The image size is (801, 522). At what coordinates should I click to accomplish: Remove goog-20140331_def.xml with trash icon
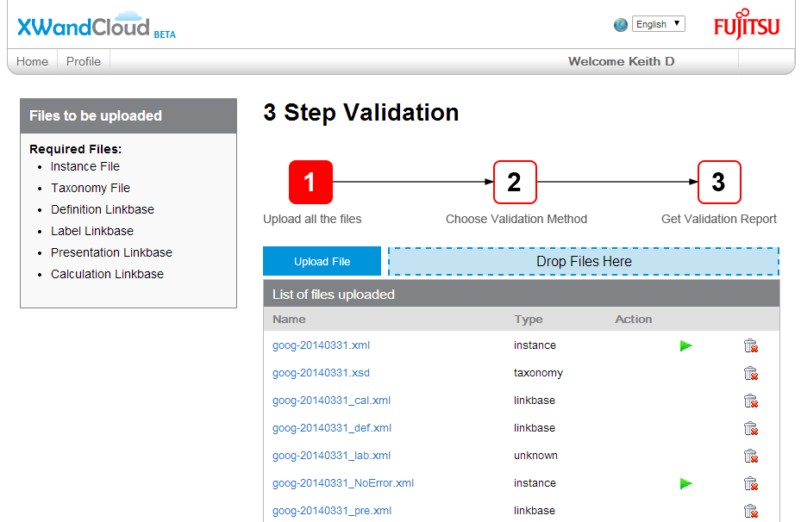tap(750, 428)
